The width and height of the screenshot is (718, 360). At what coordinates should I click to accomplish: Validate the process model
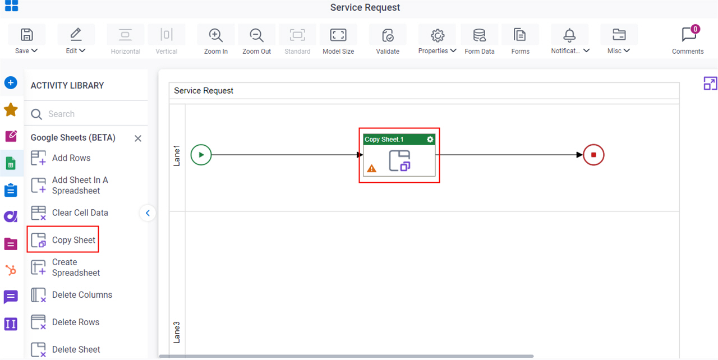coord(388,41)
